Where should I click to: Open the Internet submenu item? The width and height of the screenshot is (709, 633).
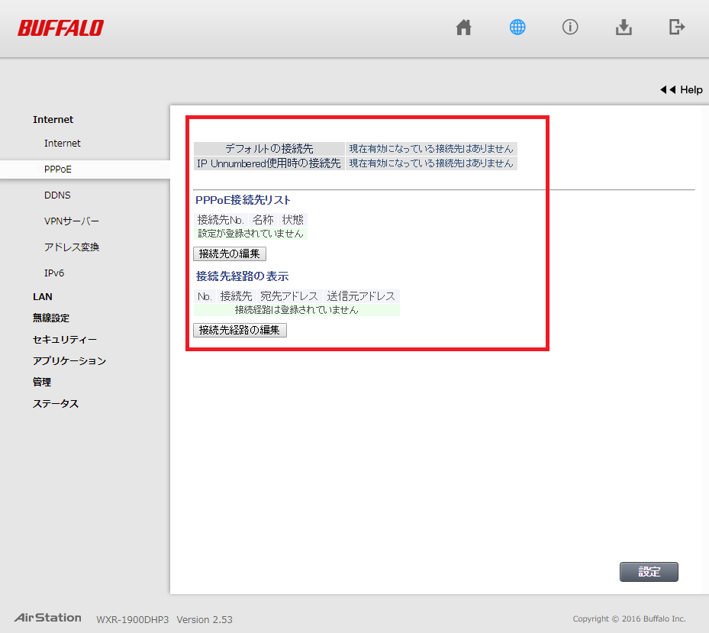coord(63,143)
